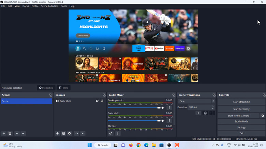
Task: Open Docks menu
Action: (x=26, y=6)
